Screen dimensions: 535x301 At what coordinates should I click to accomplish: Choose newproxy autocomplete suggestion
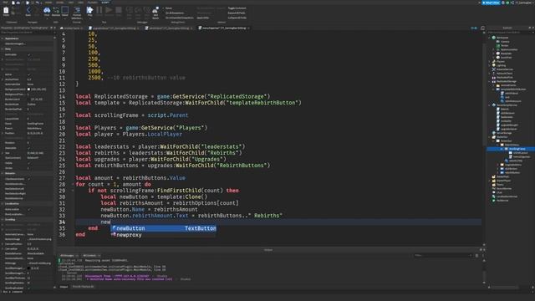point(164,235)
